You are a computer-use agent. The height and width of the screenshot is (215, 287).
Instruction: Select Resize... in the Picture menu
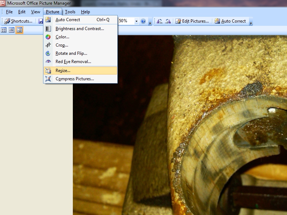click(80, 71)
